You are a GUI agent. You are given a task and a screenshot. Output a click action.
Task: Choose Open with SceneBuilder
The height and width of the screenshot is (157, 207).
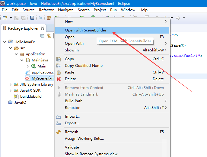click(112, 30)
